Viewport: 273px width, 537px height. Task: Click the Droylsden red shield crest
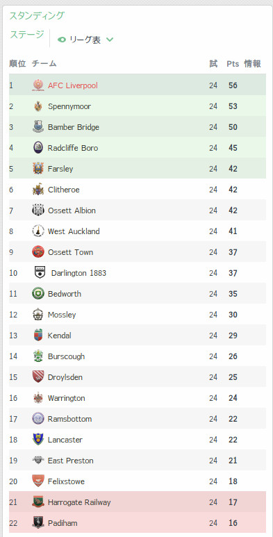point(38,377)
